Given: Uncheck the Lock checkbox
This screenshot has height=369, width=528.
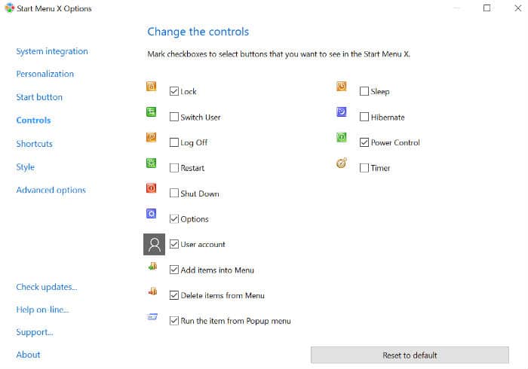Looking at the screenshot, I should click(174, 92).
